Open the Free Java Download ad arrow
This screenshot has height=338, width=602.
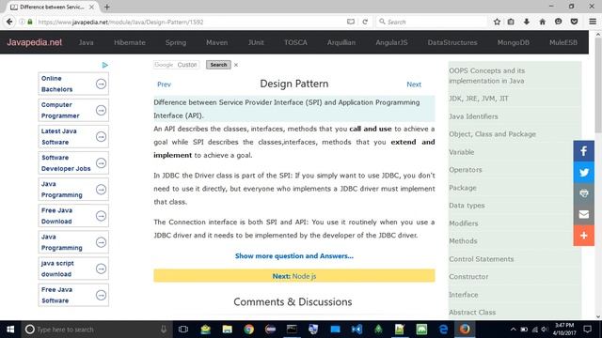coord(101,216)
